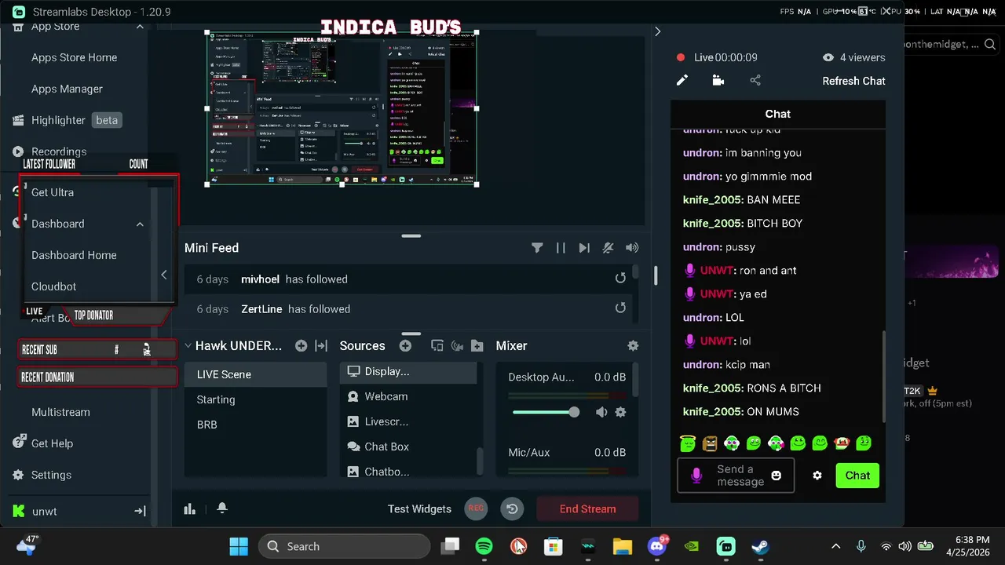Select the Livescr... image source

[407, 421]
